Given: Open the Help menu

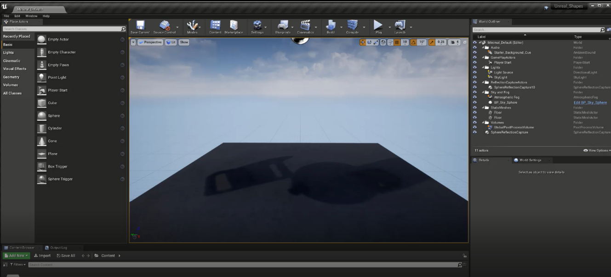Looking at the screenshot, I should [x=46, y=16].
